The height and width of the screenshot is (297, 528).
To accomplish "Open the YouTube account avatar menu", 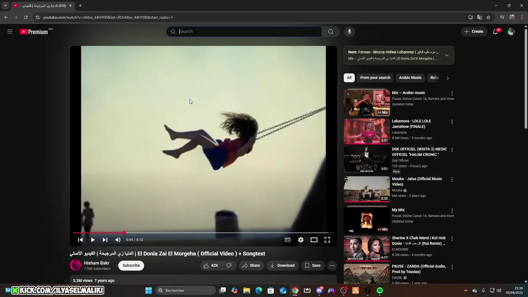I will click(x=511, y=31).
